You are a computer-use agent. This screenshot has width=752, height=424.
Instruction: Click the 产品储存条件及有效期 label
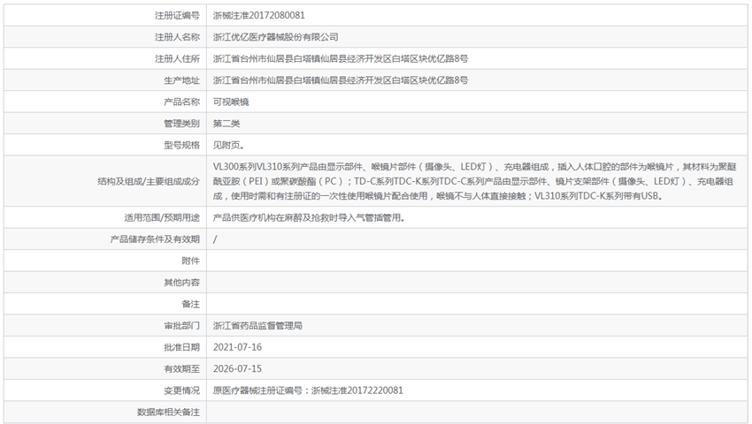155,239
